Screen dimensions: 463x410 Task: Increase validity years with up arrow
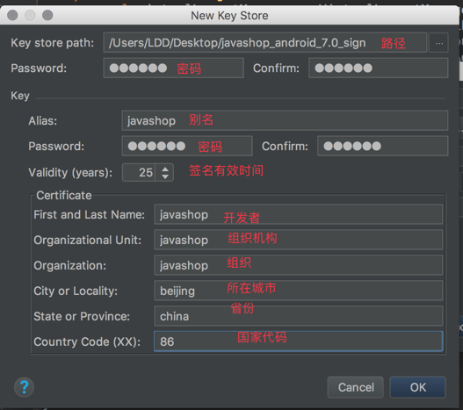coord(165,169)
